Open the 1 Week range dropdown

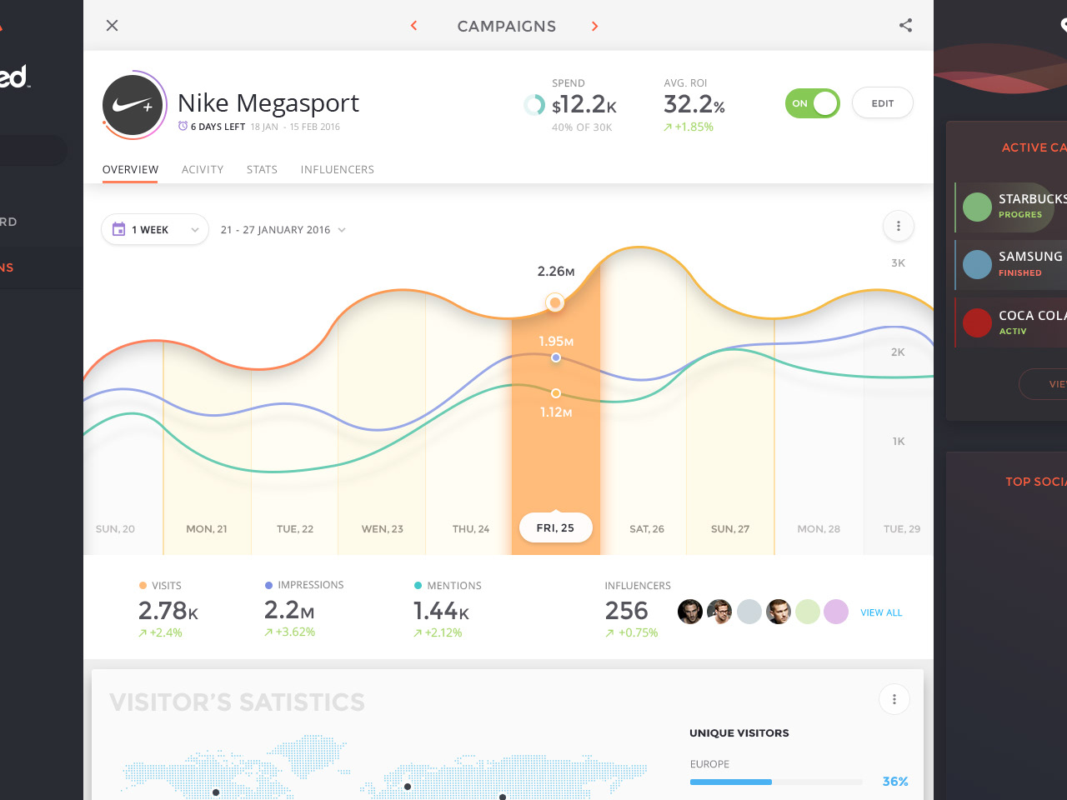pyautogui.click(x=155, y=229)
